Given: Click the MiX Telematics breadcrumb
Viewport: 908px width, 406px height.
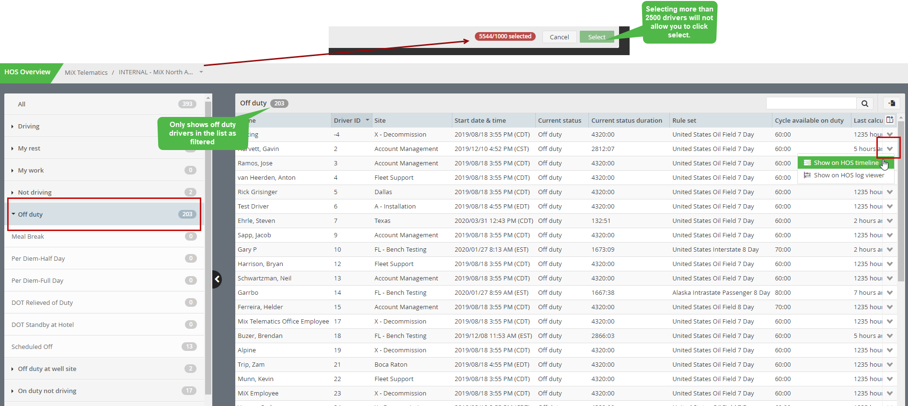Looking at the screenshot, I should click(86, 72).
